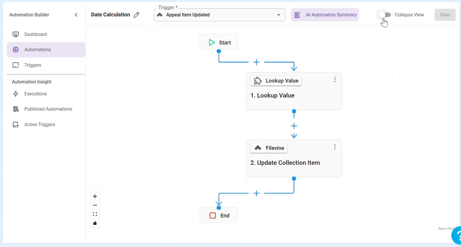Click the green Start play icon
This screenshot has width=461, height=247.
click(212, 43)
